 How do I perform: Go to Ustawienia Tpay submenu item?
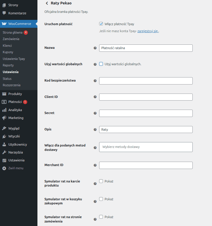(x=14, y=59)
